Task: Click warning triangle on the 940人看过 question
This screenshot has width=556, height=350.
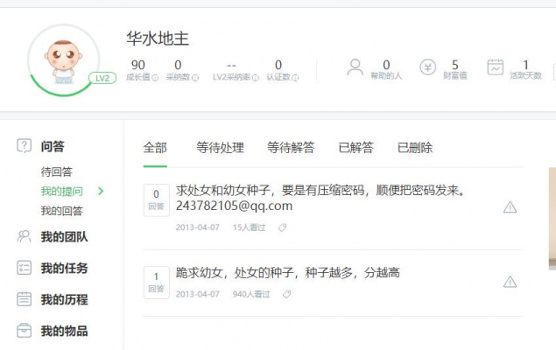Action: 510,282
